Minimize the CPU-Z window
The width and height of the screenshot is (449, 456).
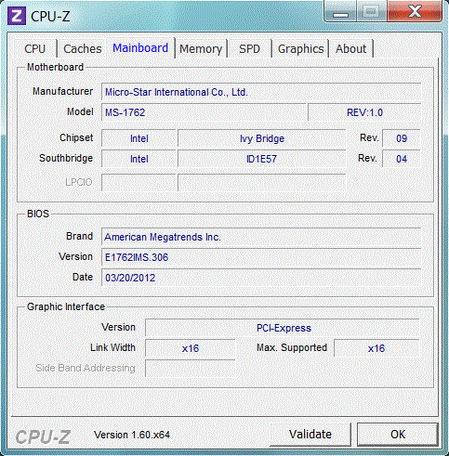(340, 11)
